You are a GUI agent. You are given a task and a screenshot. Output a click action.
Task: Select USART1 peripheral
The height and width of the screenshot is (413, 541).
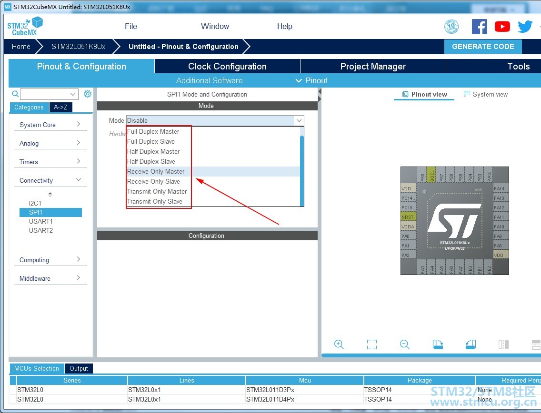[40, 221]
